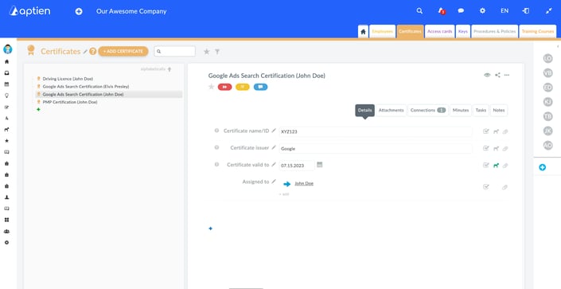561x289 pixels.
Task: Click + add under Assigned to
Action: pyautogui.click(x=284, y=194)
